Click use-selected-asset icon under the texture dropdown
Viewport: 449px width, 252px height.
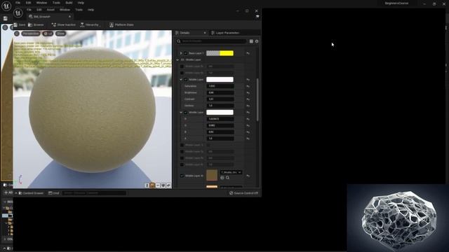[x=222, y=178]
